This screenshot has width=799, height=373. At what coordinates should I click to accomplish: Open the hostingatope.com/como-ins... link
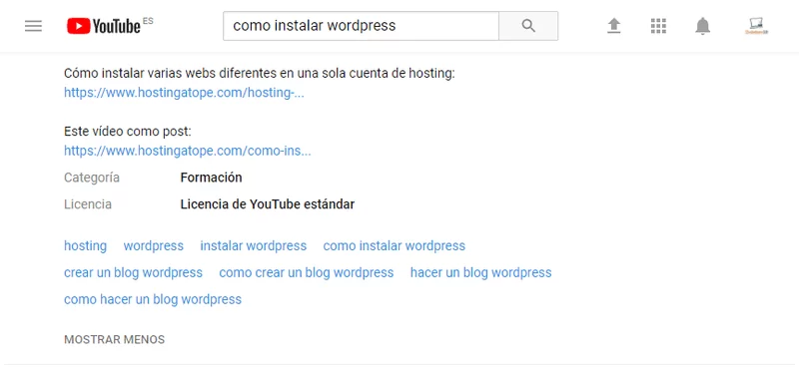click(x=188, y=152)
